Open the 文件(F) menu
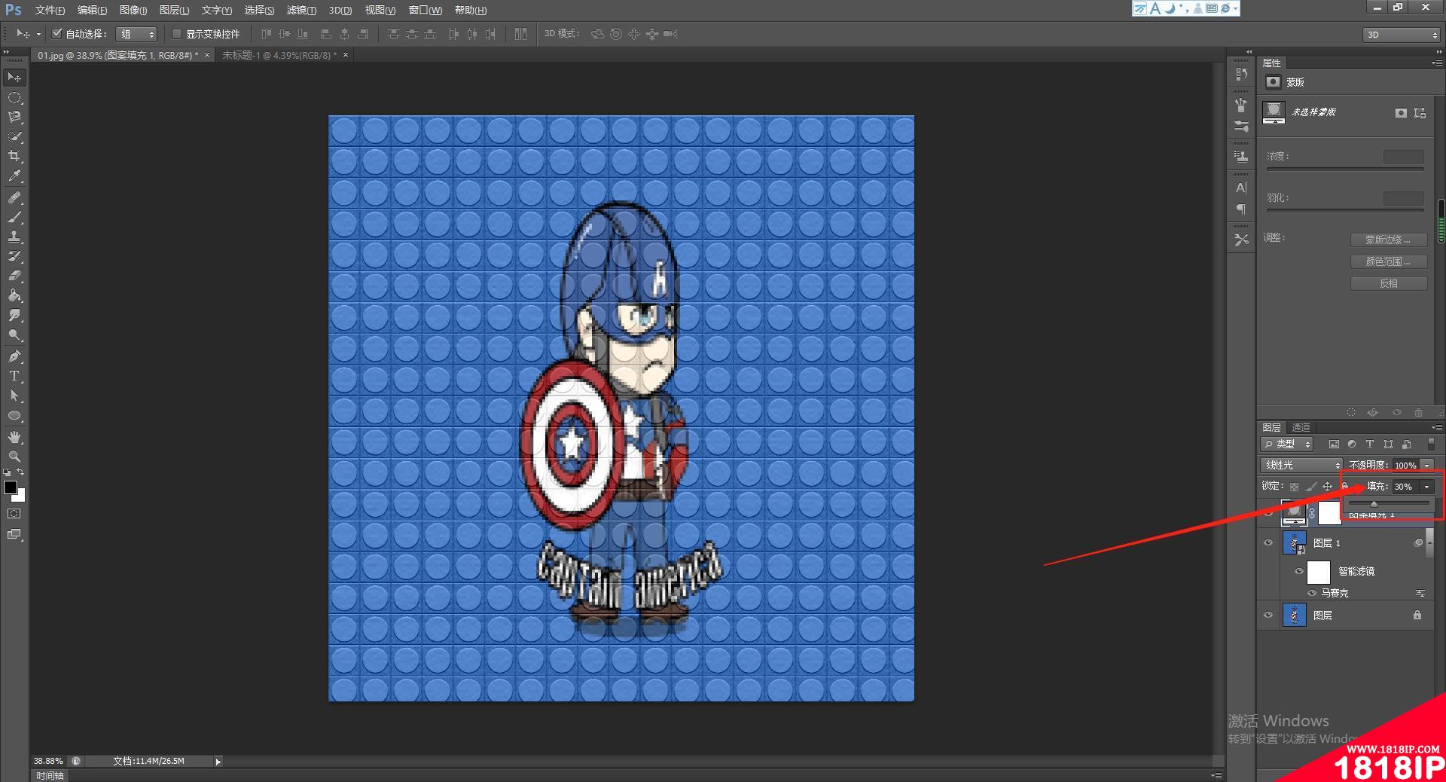Image resolution: width=1446 pixels, height=782 pixels. 50,10
